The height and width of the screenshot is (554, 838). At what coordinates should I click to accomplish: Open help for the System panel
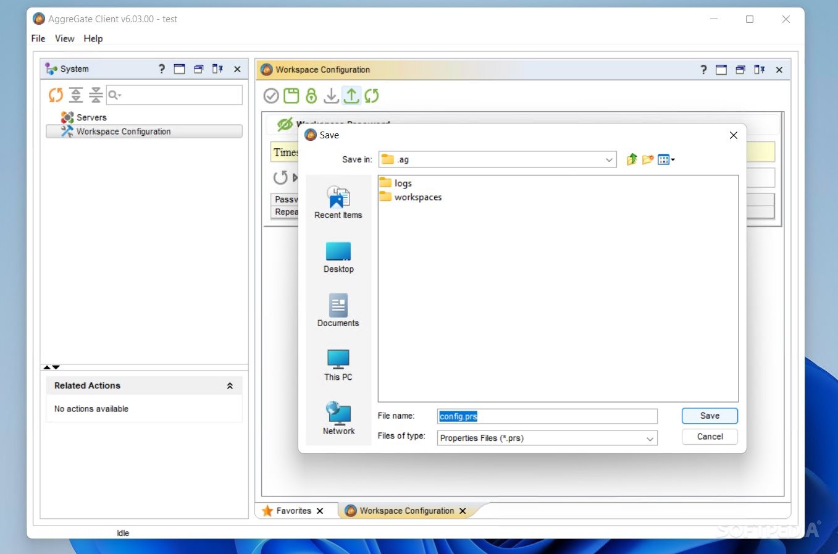(x=162, y=69)
